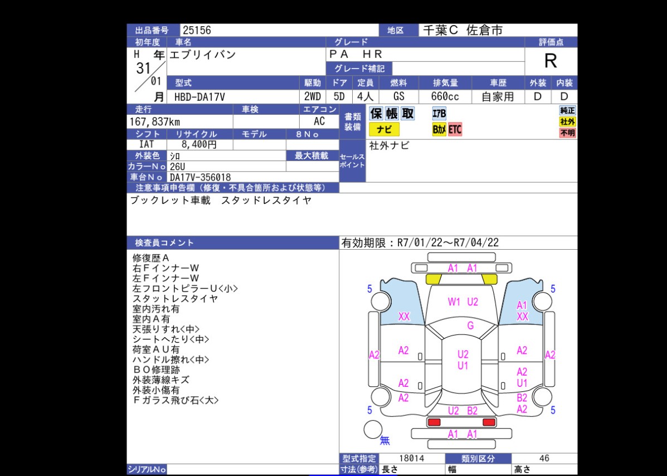Click the grade value PA HR
This screenshot has height=476, width=667.
(x=356, y=55)
